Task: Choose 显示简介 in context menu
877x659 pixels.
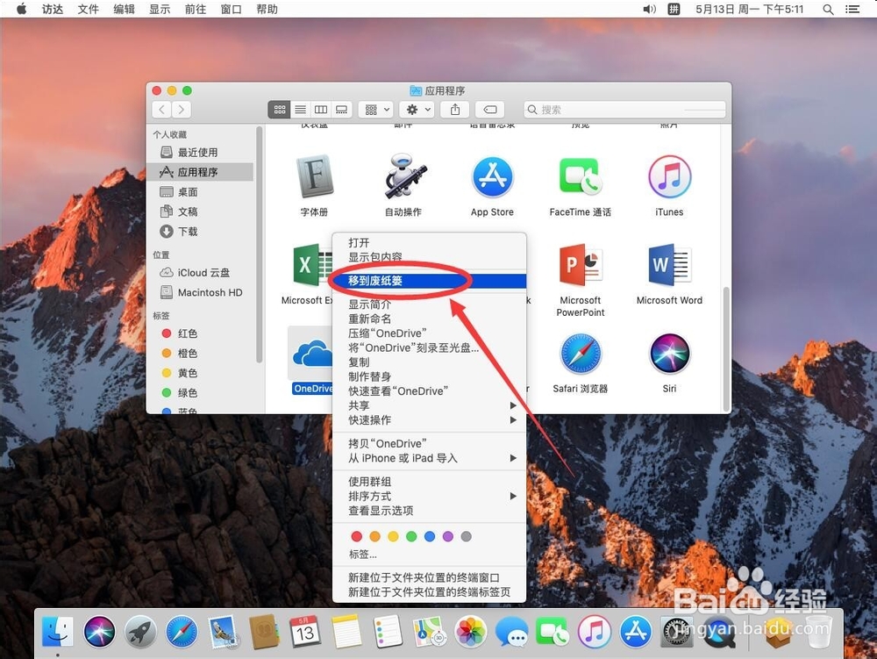Action: coord(429,304)
